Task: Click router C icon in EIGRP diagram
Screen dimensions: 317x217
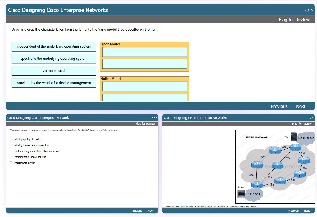Action: point(257,165)
